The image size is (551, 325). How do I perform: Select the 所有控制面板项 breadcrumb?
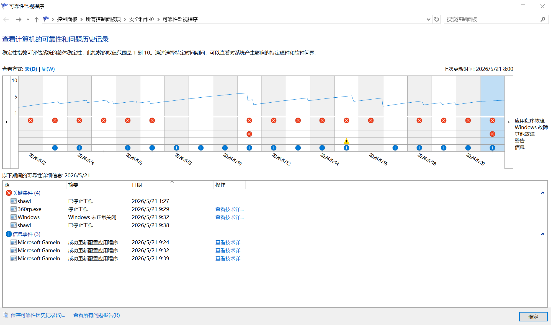[103, 19]
